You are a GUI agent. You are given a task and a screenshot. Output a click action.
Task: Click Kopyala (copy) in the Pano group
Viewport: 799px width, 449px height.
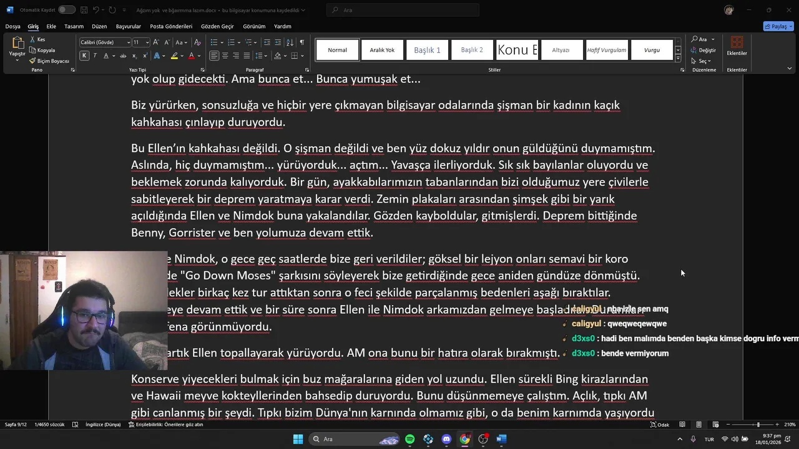(x=42, y=50)
